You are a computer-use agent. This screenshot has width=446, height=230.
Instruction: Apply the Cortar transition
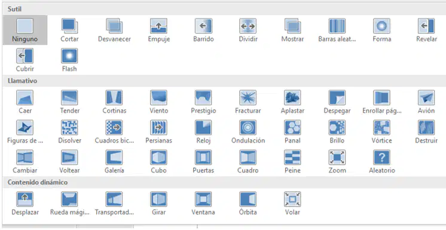[x=69, y=30]
